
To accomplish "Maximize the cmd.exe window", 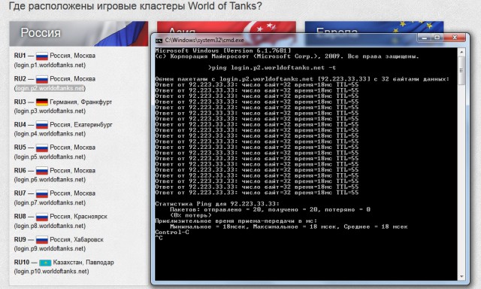I will [x=437, y=38].
